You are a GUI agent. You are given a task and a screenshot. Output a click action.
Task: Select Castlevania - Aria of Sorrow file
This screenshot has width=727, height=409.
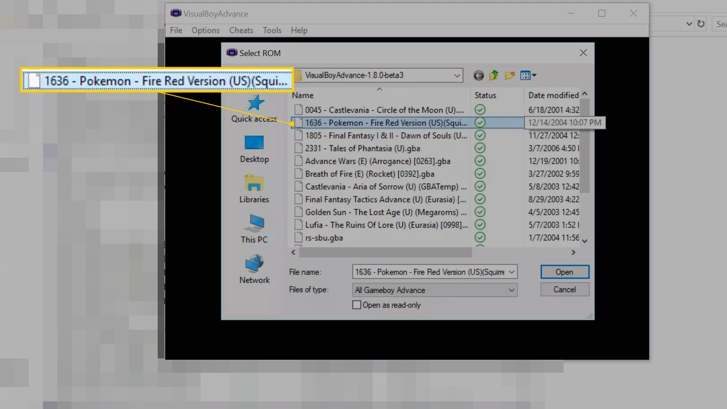point(386,186)
